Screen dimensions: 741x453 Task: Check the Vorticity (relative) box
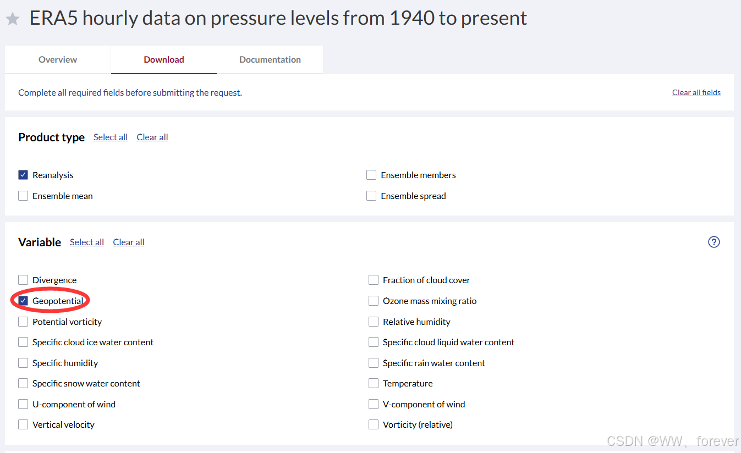[374, 424]
